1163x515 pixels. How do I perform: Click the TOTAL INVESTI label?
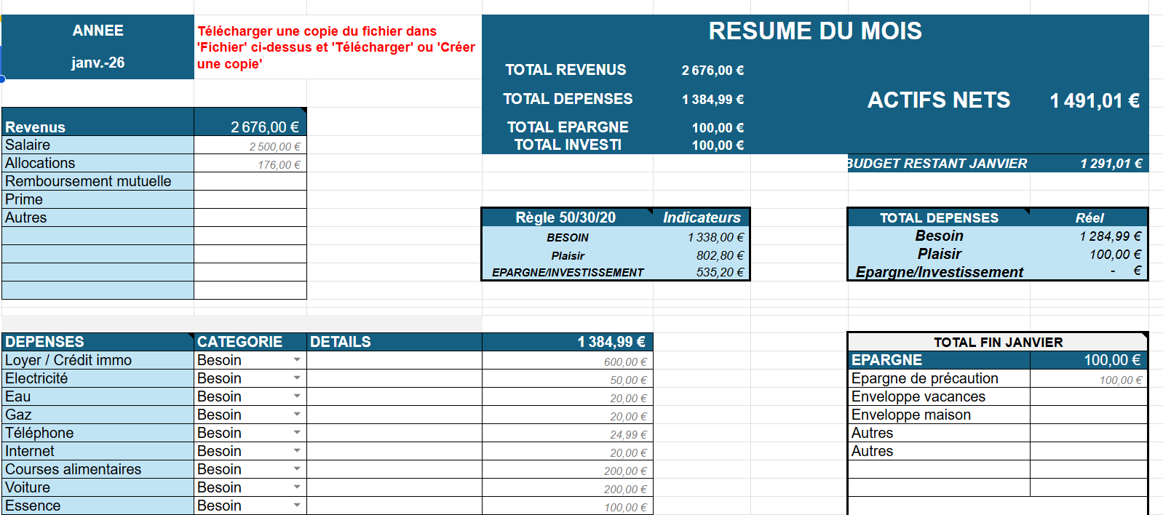pos(568,145)
